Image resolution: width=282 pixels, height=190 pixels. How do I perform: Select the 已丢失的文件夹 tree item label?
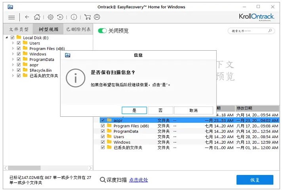coord(44,76)
